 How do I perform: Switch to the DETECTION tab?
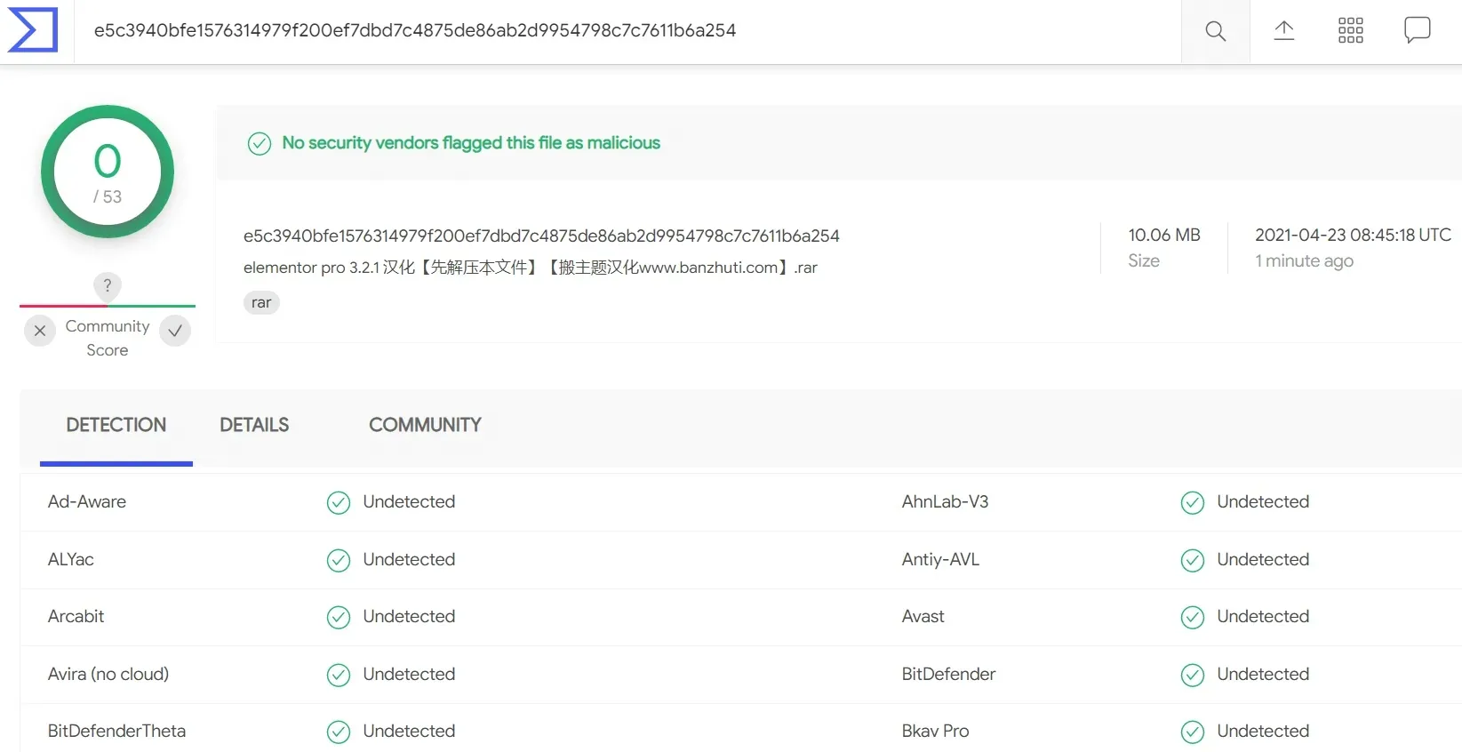coord(116,425)
